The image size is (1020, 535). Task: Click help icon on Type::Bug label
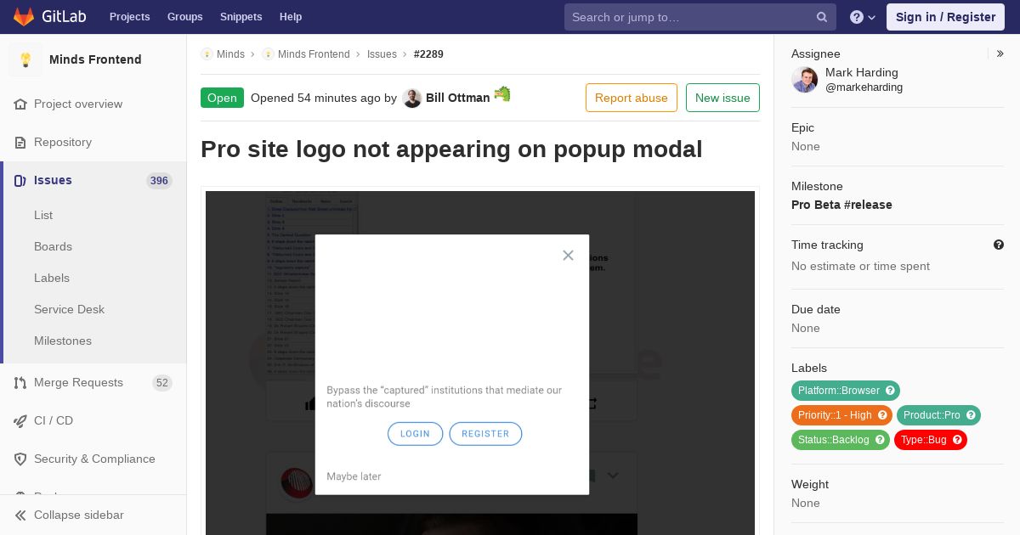click(957, 440)
